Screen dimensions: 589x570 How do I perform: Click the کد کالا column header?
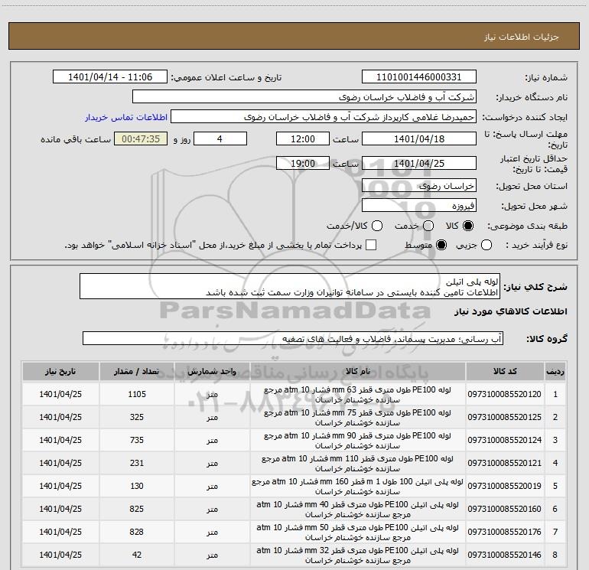click(x=505, y=372)
